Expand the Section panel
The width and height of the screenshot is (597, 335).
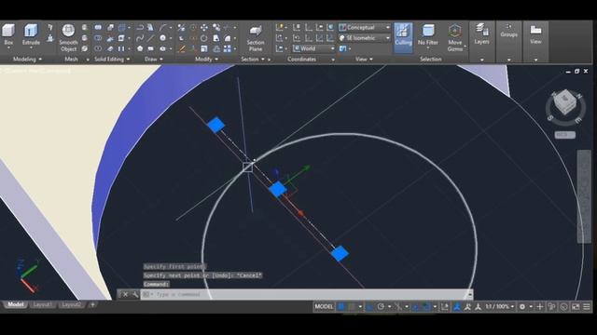[253, 59]
